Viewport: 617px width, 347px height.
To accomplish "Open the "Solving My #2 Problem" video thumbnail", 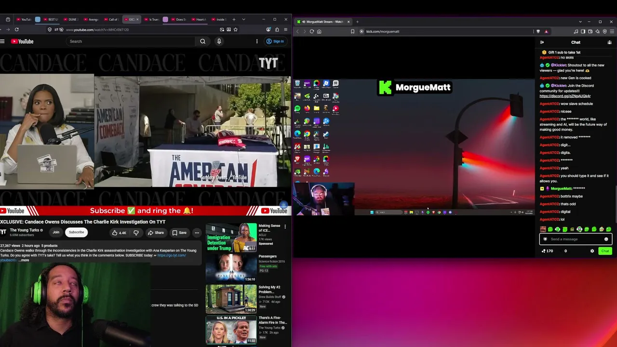I will click(x=231, y=299).
